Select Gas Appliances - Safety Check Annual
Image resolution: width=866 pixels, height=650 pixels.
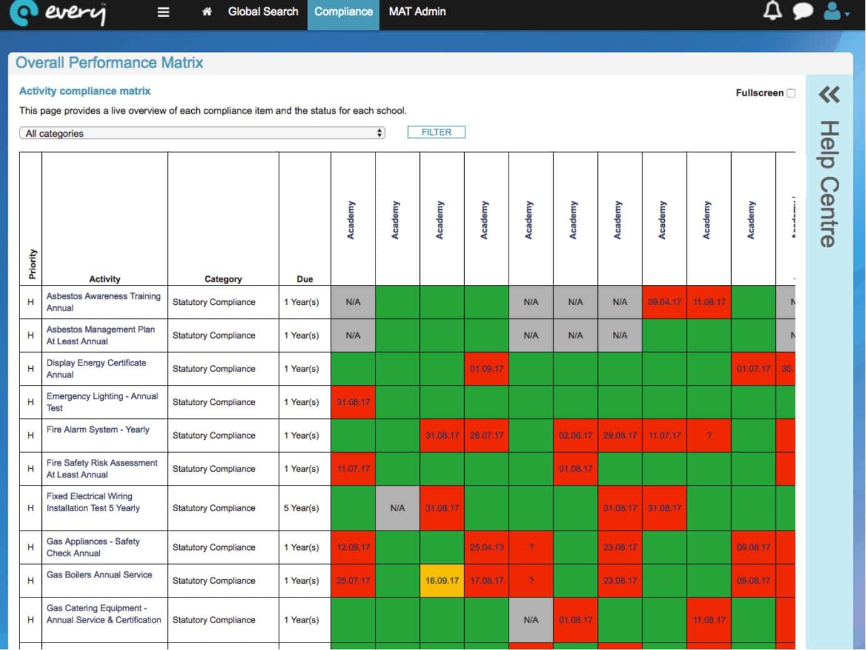(93, 547)
